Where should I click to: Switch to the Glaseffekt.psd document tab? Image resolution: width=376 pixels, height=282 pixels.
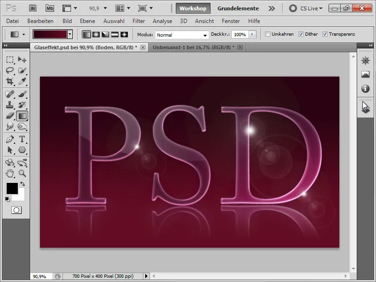89,47
